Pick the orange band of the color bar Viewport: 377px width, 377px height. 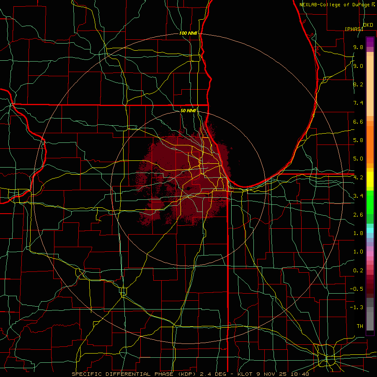click(x=370, y=144)
